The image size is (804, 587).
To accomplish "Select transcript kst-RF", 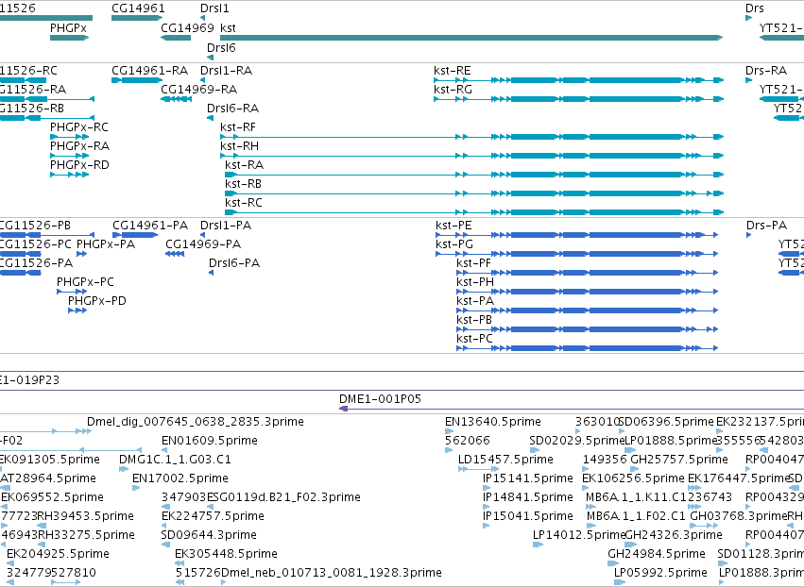I will (471, 137).
